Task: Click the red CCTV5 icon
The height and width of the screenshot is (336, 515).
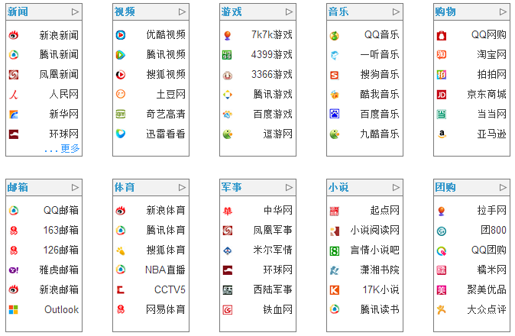Action: [121, 289]
